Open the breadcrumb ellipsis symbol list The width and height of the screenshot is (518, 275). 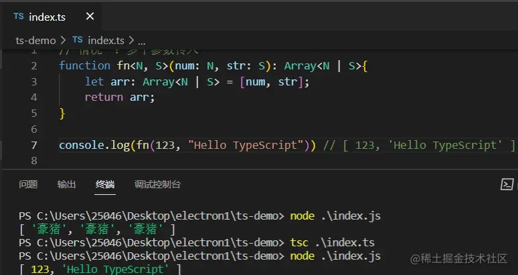point(142,42)
